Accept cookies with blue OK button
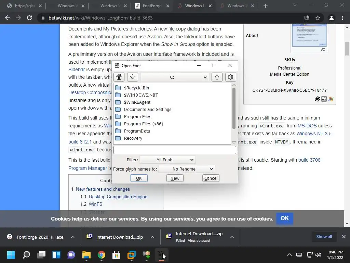The width and height of the screenshot is (350, 263). click(285, 218)
